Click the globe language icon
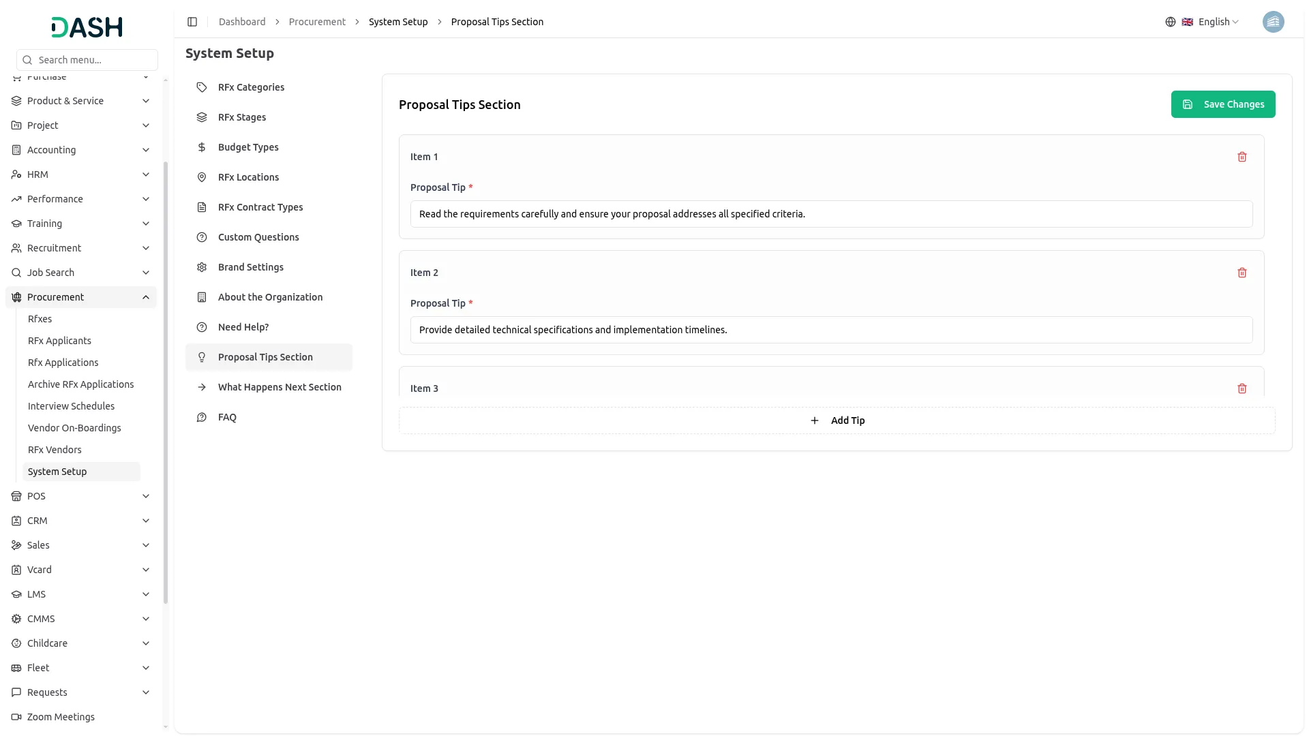Image resolution: width=1309 pixels, height=736 pixels. click(x=1170, y=22)
